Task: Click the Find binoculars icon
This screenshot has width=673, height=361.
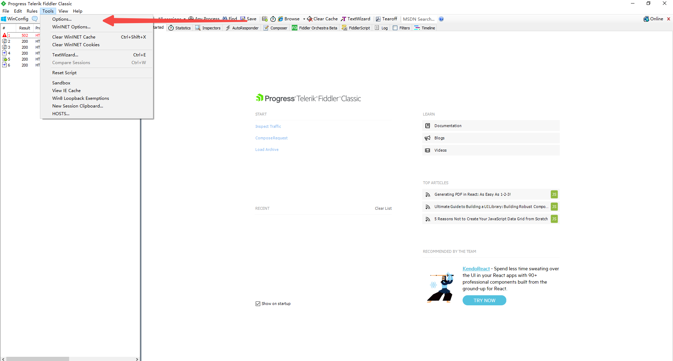Action: pos(225,19)
